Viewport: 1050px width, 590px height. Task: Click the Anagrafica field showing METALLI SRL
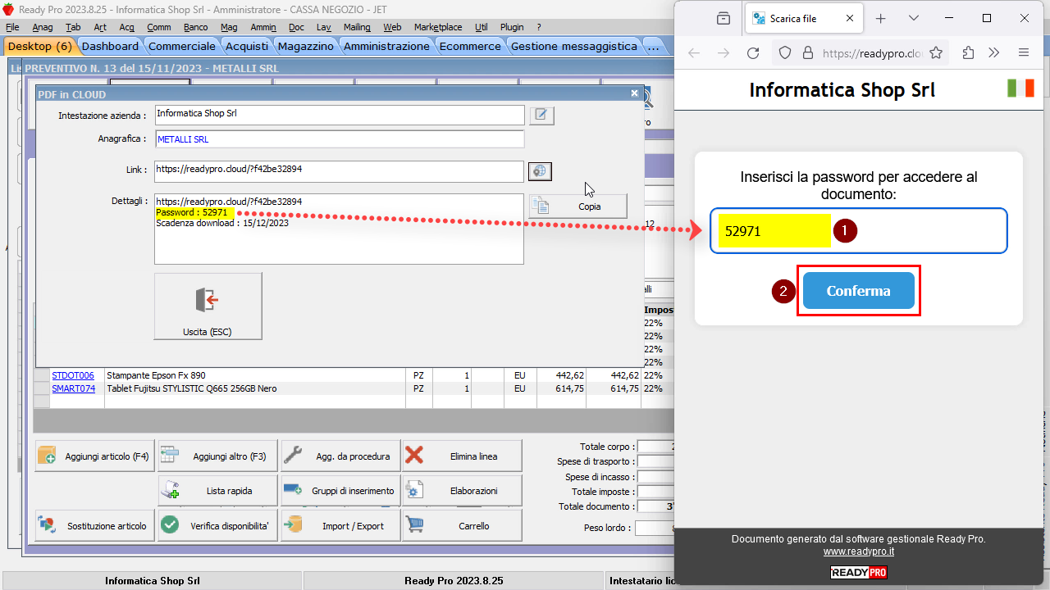tap(340, 139)
